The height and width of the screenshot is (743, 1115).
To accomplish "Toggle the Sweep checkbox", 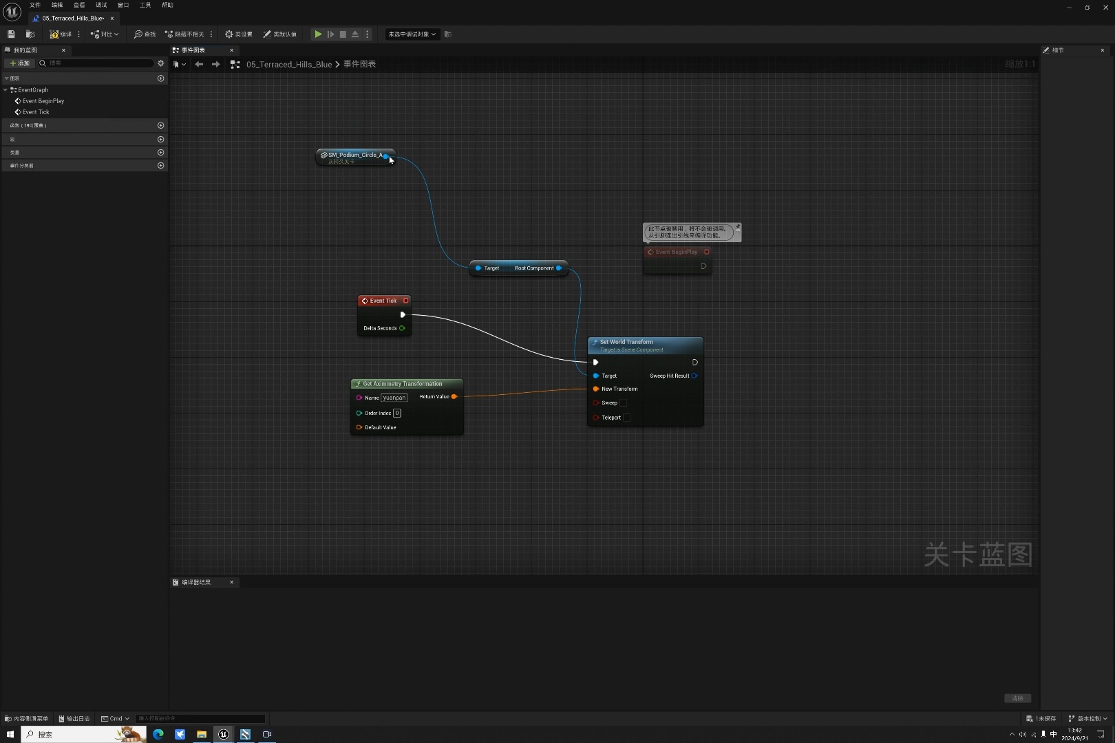I will click(x=624, y=403).
